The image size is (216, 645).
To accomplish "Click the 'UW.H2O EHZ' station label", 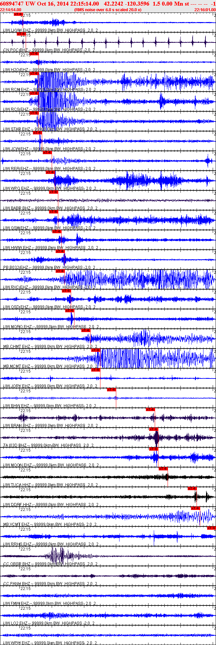I will pyautogui.click(x=16, y=70).
